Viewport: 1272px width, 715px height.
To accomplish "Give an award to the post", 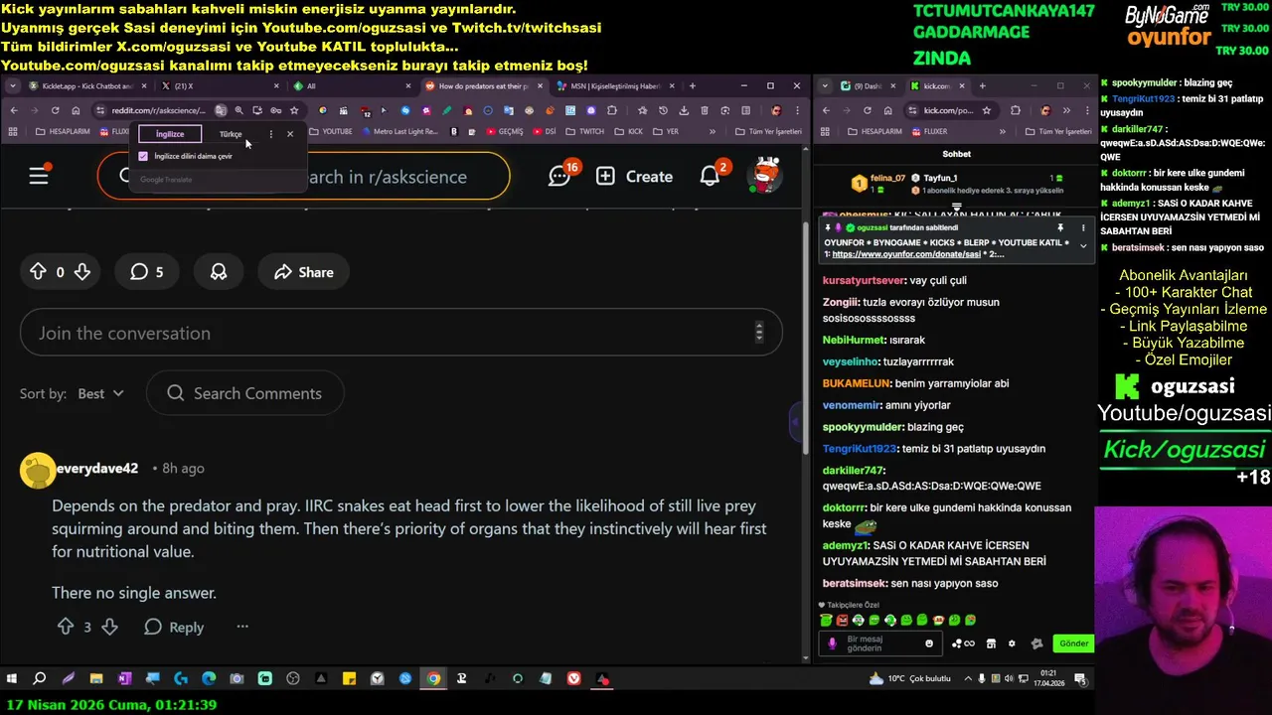I will pos(219,272).
